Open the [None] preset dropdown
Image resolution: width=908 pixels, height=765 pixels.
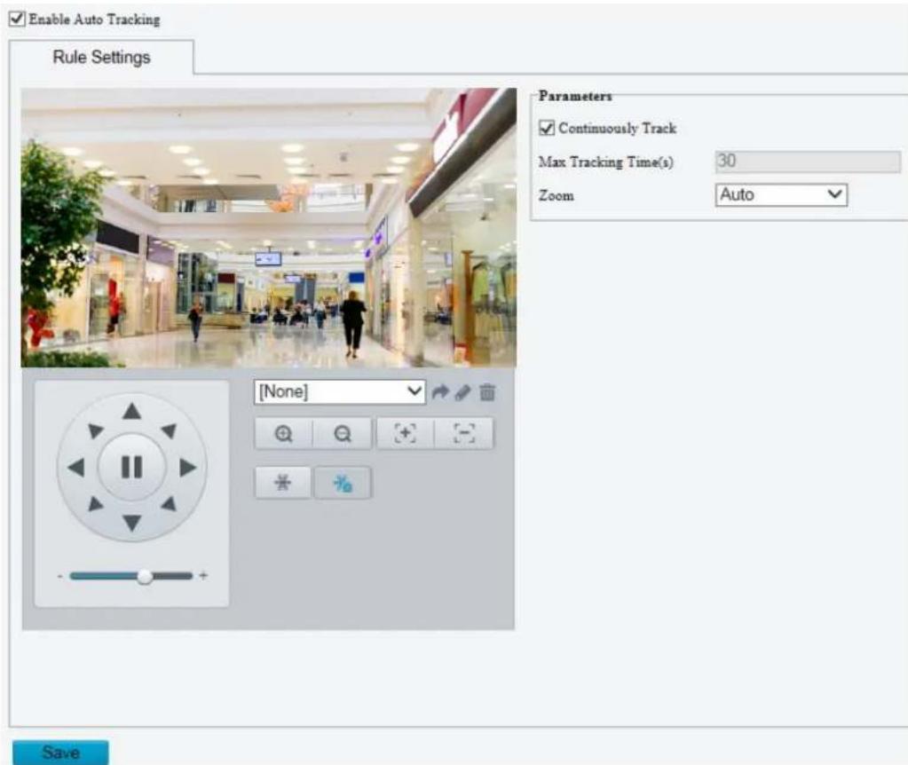pyautogui.click(x=340, y=392)
